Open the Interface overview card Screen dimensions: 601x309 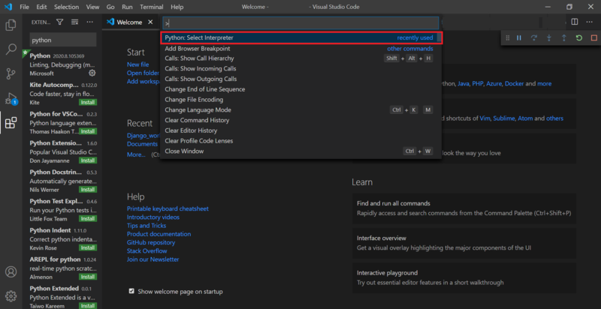click(464, 243)
